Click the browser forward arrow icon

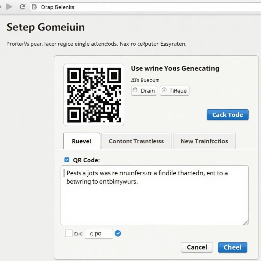9,7
